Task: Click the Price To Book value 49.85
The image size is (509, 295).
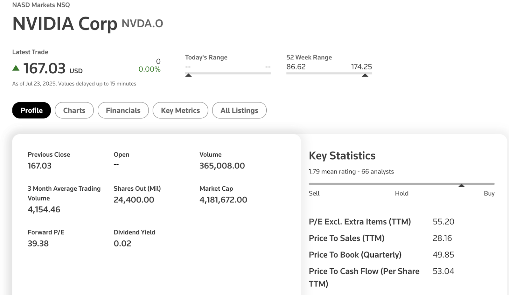Action: [443, 254]
